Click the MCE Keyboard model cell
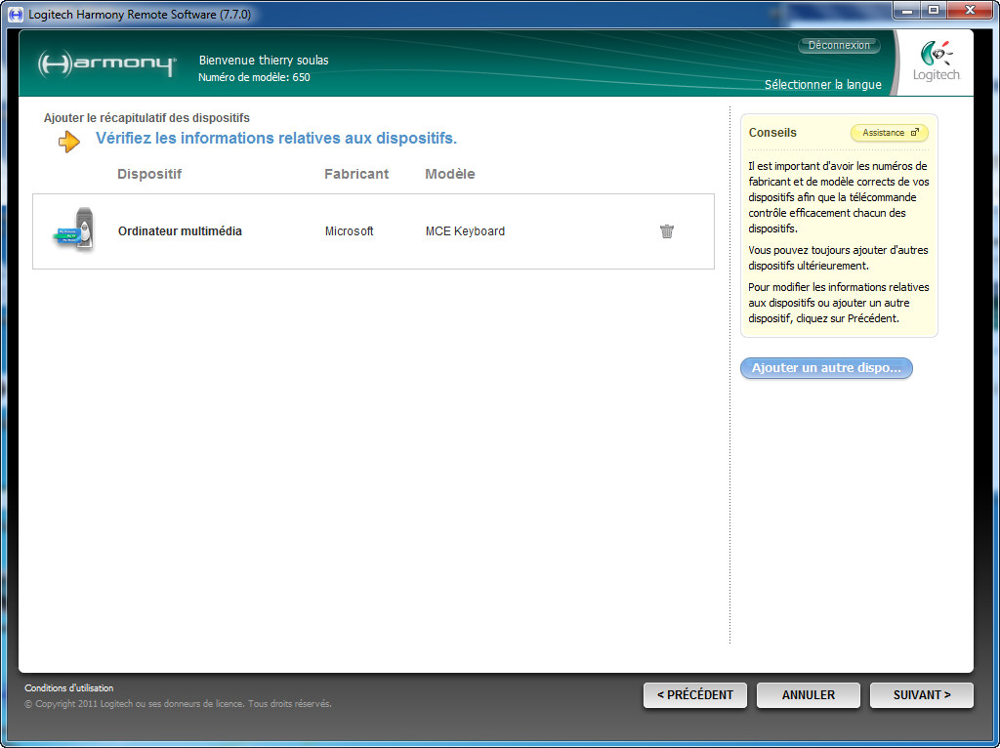 pyautogui.click(x=465, y=230)
